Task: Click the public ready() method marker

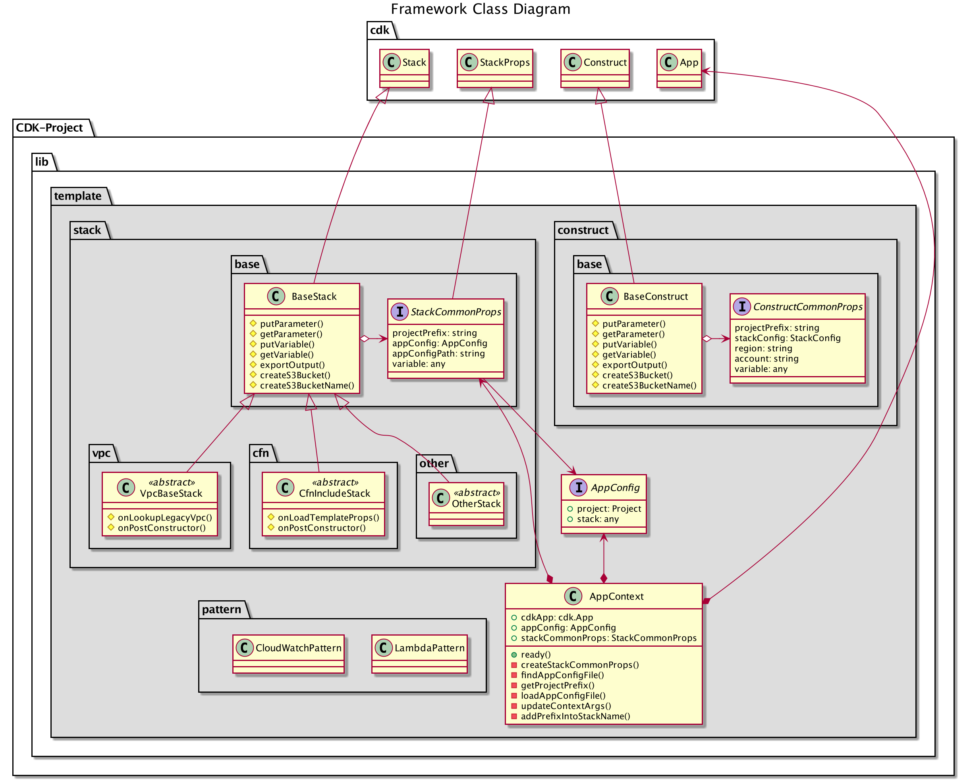Action: (514, 655)
